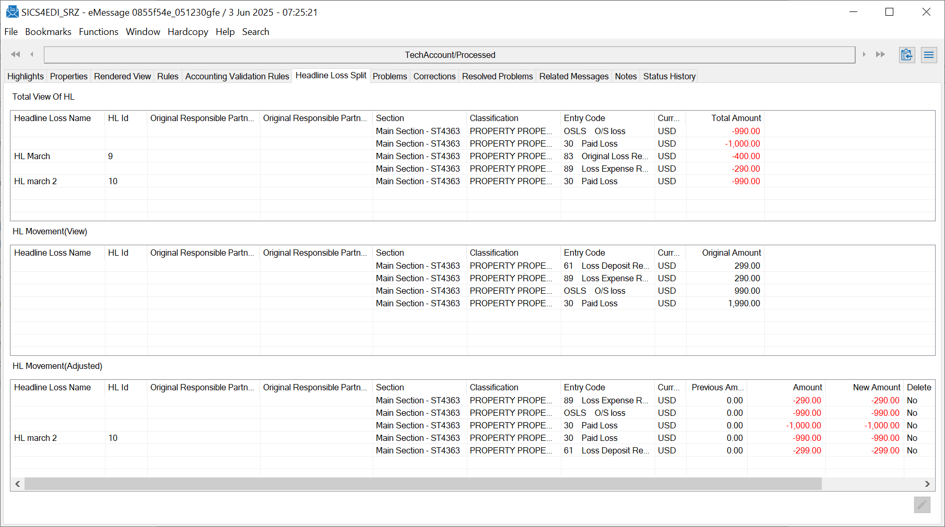945x527 pixels.
Task: Click the first-message double-arrow navigation icon
Action: click(x=15, y=54)
